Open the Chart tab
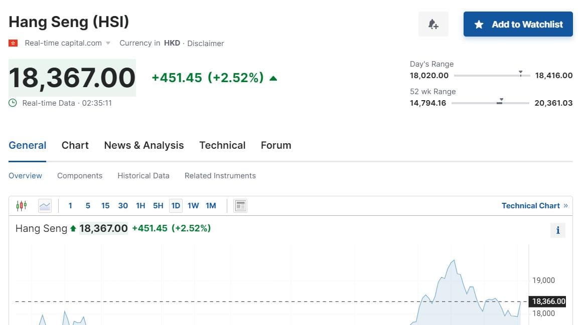This screenshot has height=325, width=584. (75, 145)
